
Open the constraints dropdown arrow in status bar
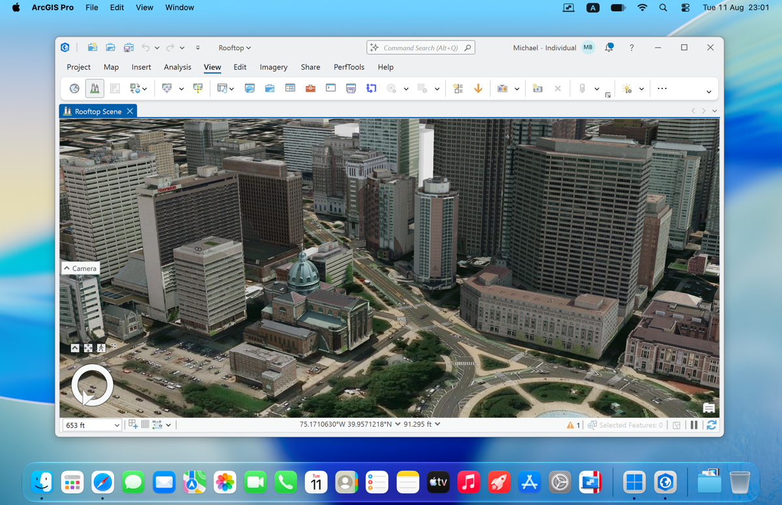(168, 425)
